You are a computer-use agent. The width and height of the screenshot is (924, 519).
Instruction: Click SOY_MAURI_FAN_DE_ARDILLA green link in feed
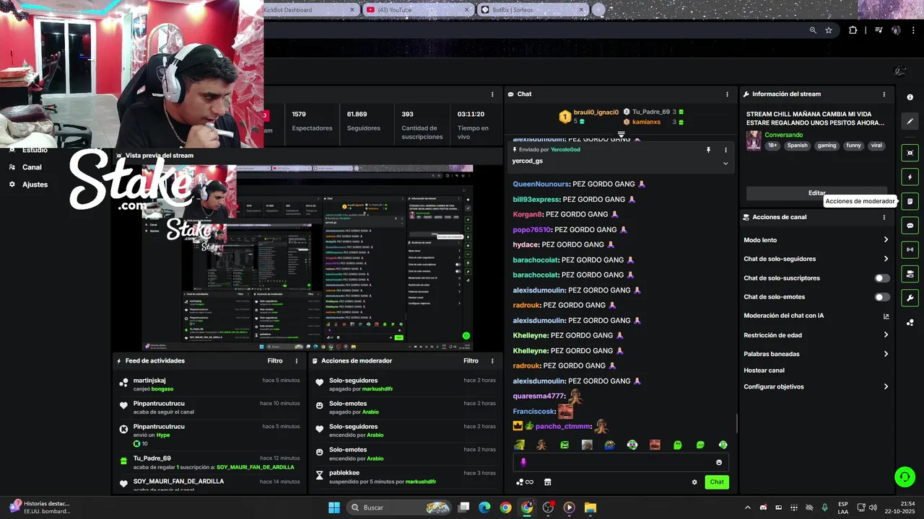(x=255, y=467)
